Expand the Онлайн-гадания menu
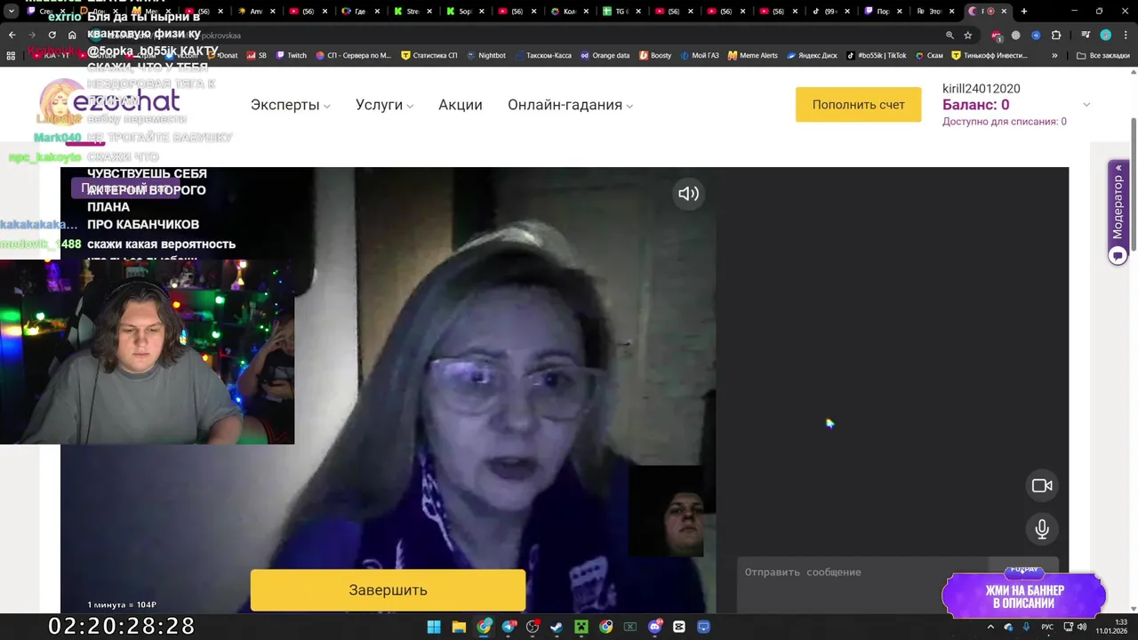1138x640 pixels. coord(570,105)
